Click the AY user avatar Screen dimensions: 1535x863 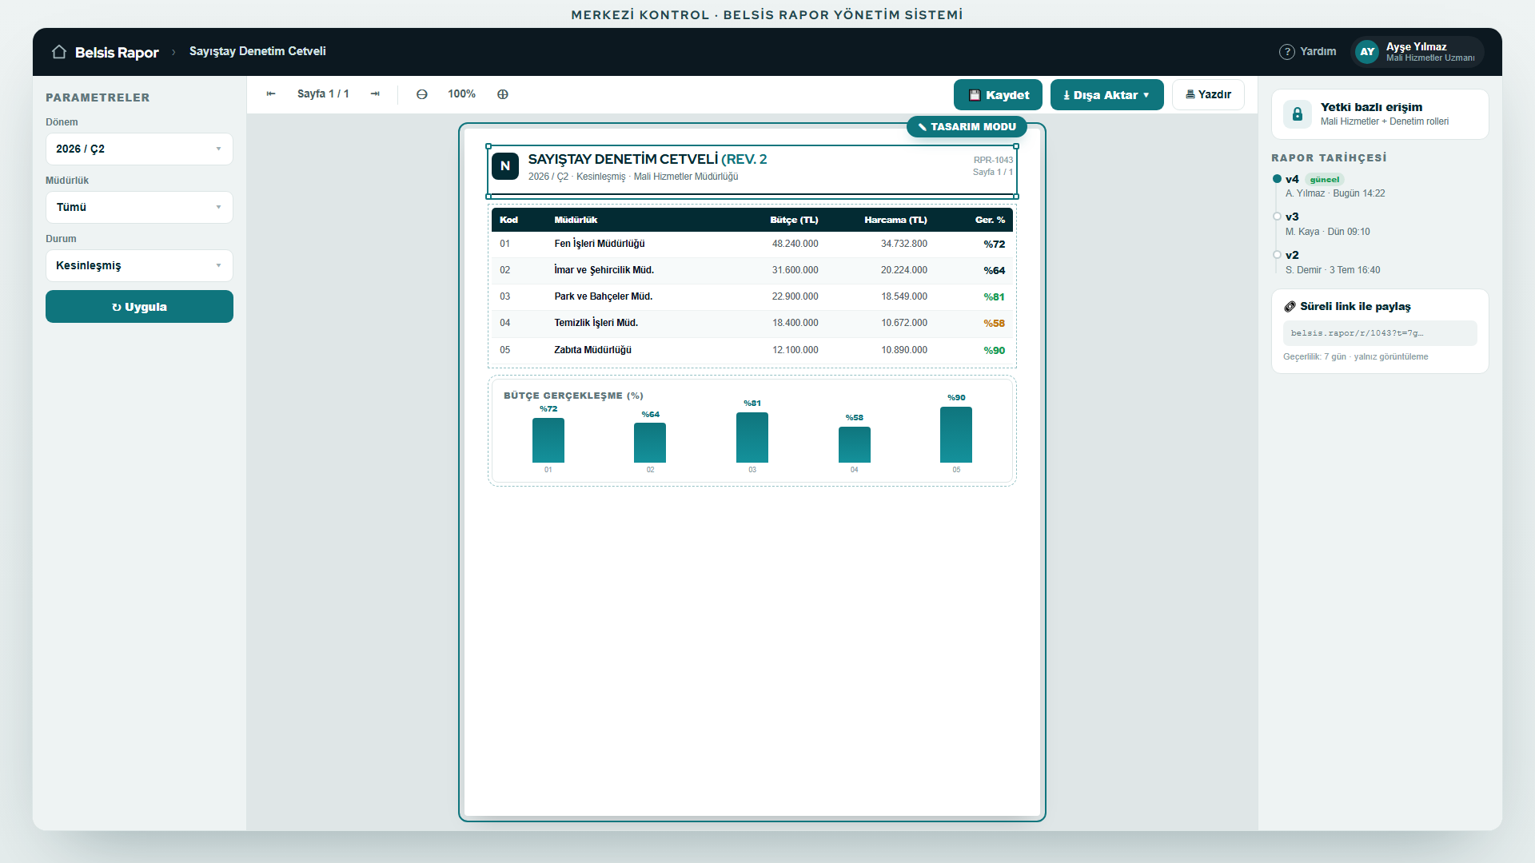click(1368, 52)
